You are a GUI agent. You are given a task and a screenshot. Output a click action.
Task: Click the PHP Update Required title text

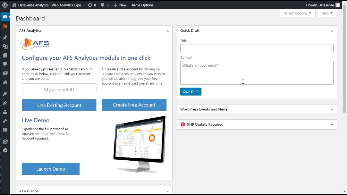[205, 124]
